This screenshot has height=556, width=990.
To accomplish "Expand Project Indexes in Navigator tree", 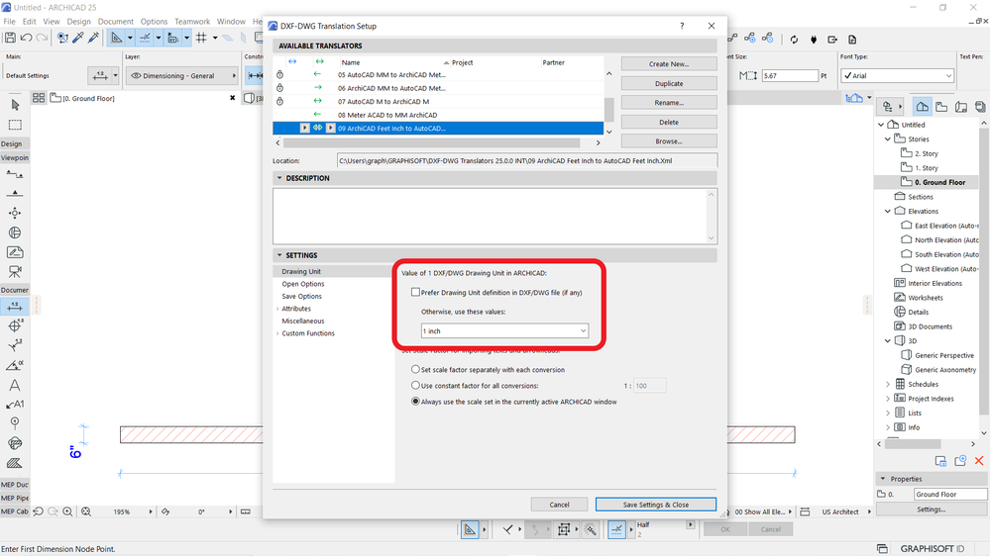I will point(888,399).
